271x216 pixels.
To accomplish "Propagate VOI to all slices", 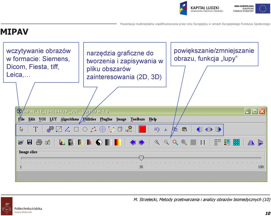I will (x=209, y=129).
